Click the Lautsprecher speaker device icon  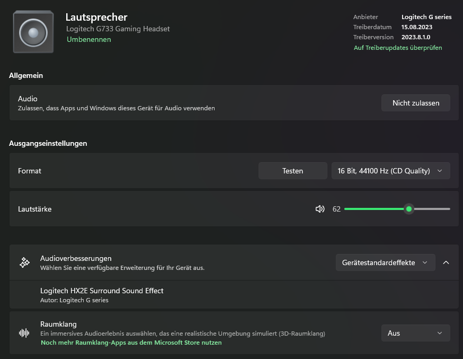tap(33, 32)
